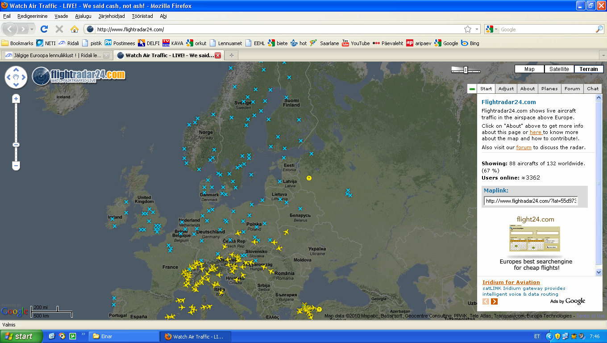Click the search magnifier icon
607x343 pixels.
point(599,29)
